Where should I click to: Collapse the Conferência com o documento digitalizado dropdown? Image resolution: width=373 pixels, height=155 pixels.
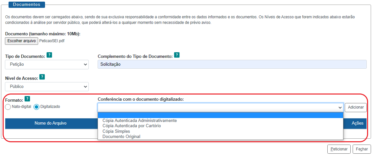coord(220,107)
